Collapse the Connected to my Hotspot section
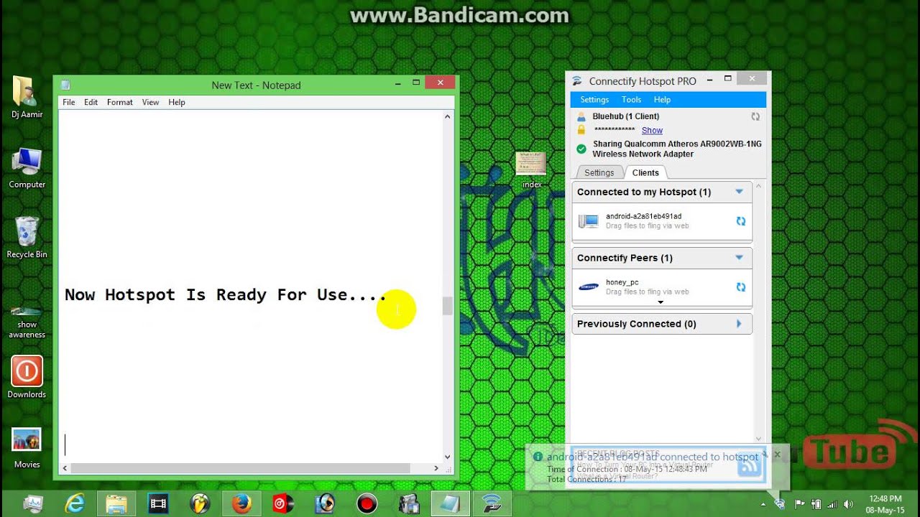The image size is (920, 517). (x=739, y=192)
